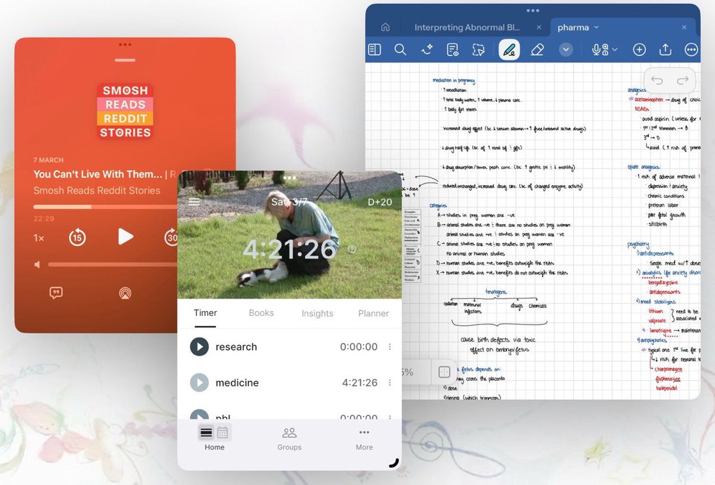This screenshot has height=485, width=715.
Task: Switch Home to list view
Action: [206, 432]
